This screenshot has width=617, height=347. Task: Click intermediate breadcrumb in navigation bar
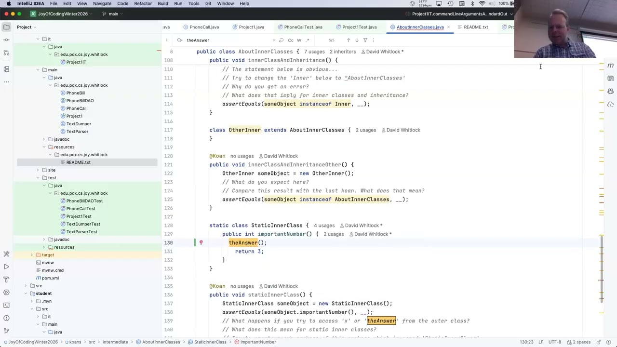(115, 342)
